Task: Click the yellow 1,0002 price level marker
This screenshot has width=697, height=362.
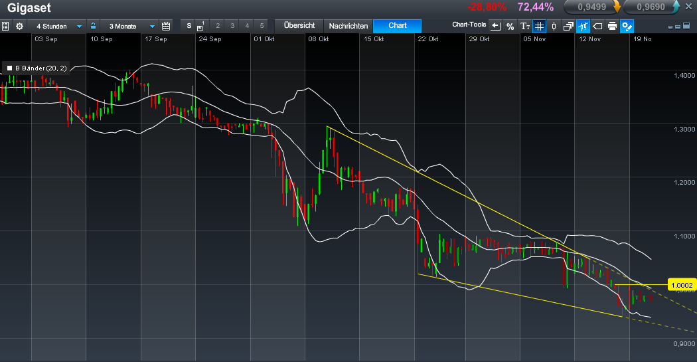Action: click(682, 285)
